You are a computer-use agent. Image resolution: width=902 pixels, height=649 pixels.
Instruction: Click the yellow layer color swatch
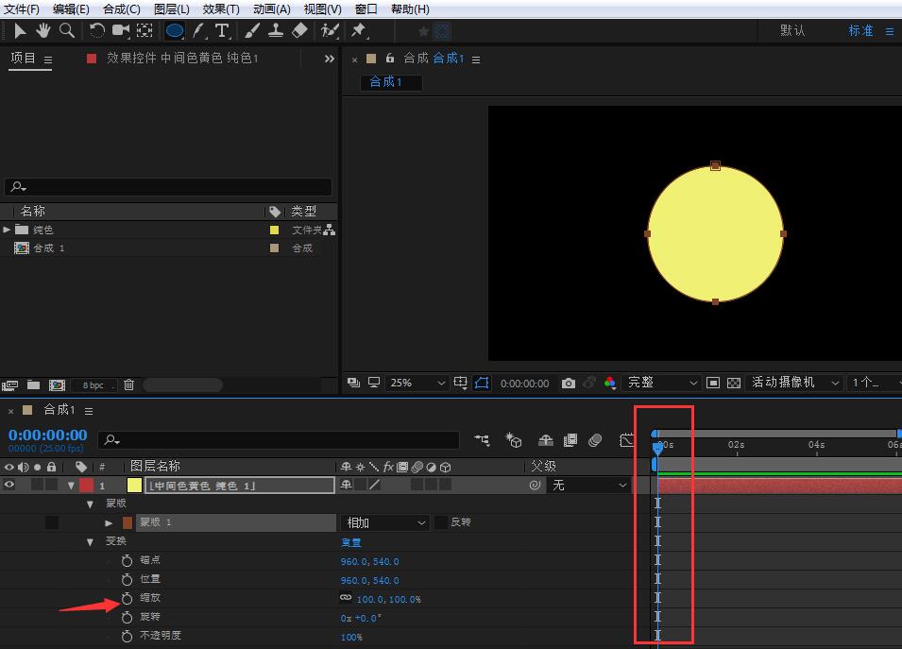pyautogui.click(x=134, y=485)
